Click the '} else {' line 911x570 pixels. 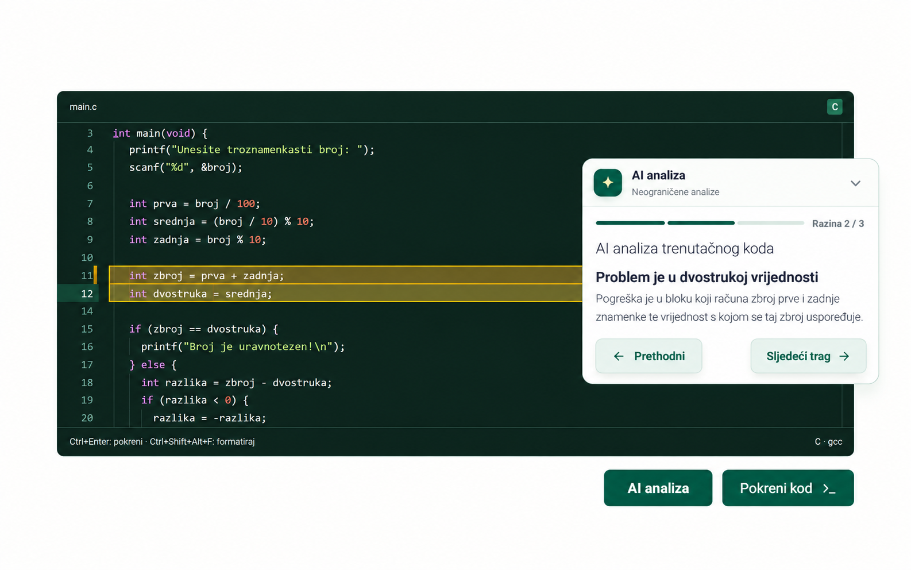coord(153,365)
